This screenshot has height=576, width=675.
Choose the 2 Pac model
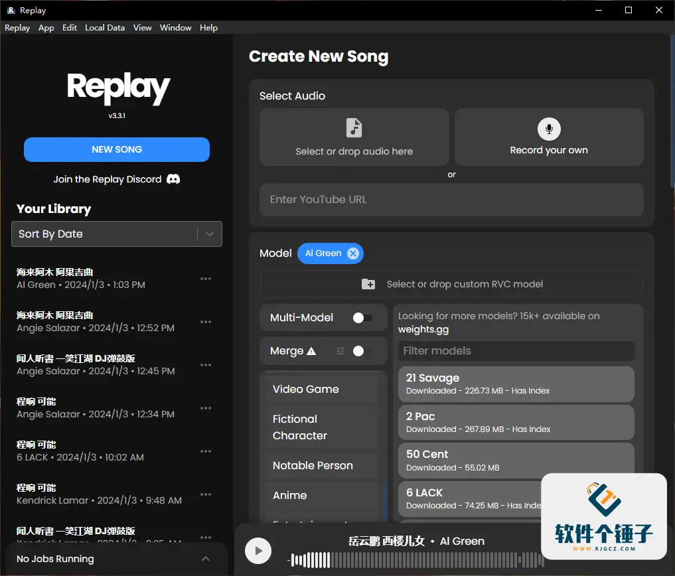(516, 422)
